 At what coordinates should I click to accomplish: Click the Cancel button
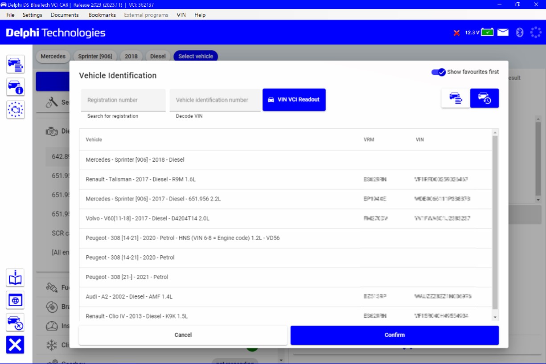point(183,335)
